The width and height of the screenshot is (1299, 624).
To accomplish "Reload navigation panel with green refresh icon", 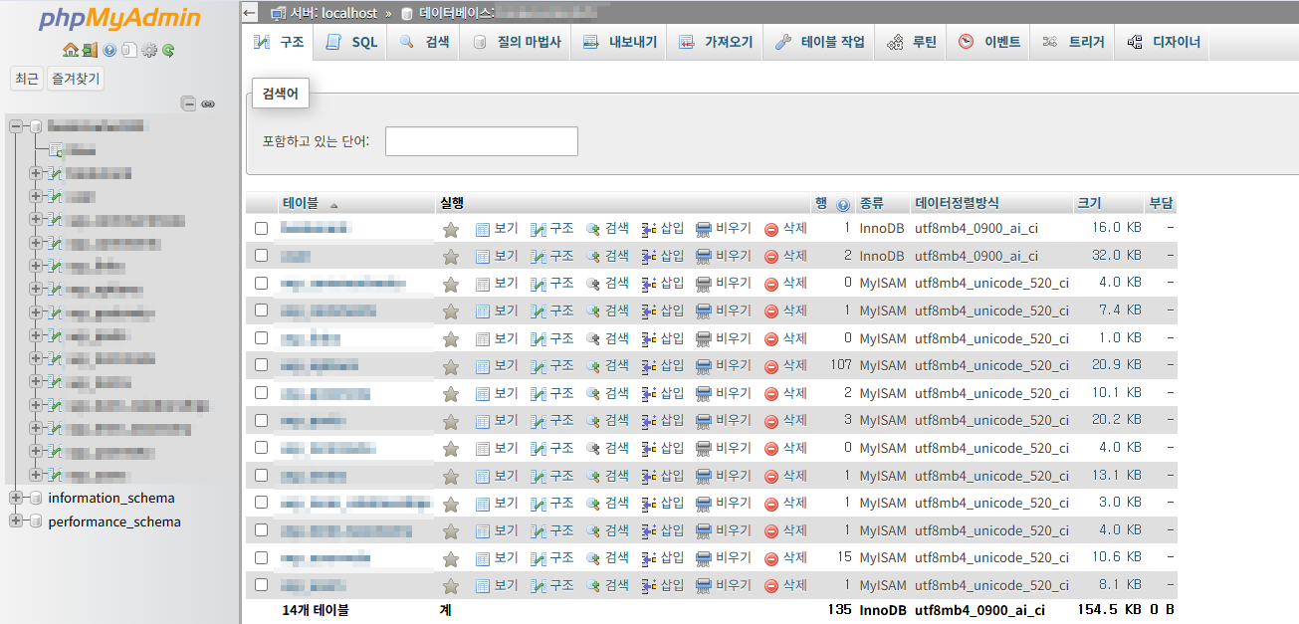I will click(169, 50).
